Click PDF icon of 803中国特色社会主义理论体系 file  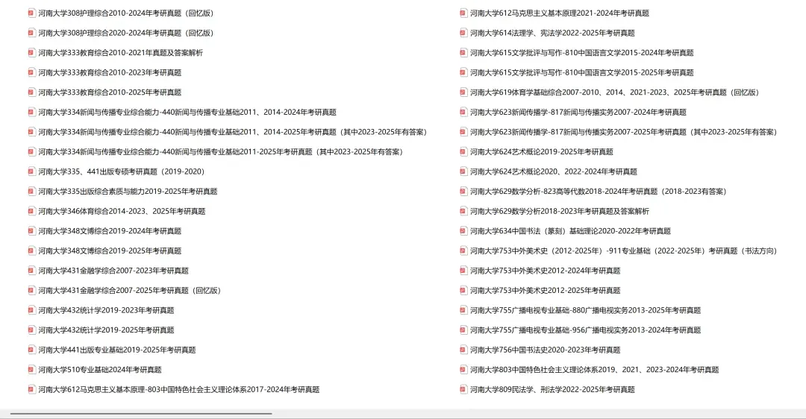pyautogui.click(x=463, y=370)
